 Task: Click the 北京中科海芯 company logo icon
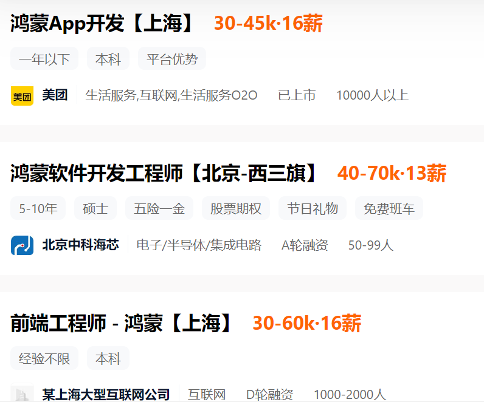[22, 245]
